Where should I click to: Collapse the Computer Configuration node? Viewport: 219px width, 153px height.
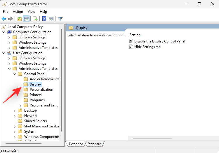(x=4, y=32)
